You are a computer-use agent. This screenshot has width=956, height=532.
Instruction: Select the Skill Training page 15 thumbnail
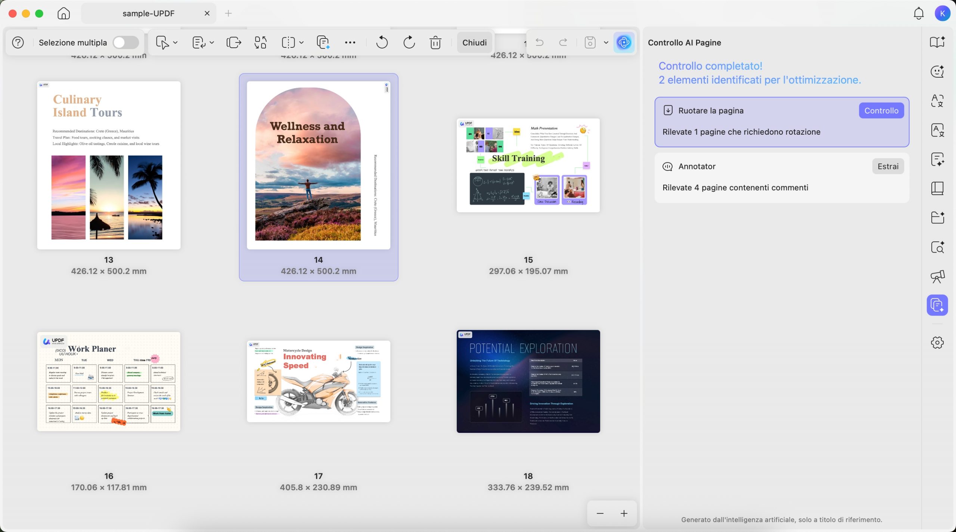click(528, 165)
